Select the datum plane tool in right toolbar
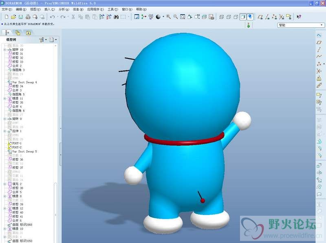The image size is (326, 243). coord(319,43)
